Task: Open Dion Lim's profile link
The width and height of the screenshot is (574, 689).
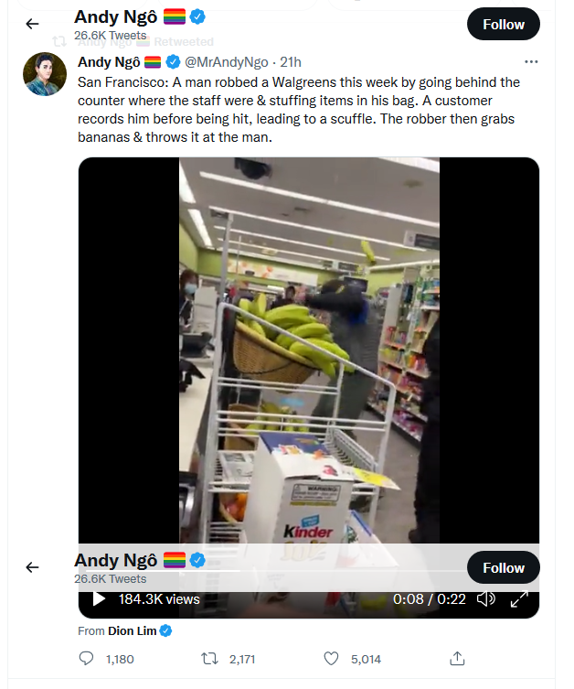Action: 133,631
